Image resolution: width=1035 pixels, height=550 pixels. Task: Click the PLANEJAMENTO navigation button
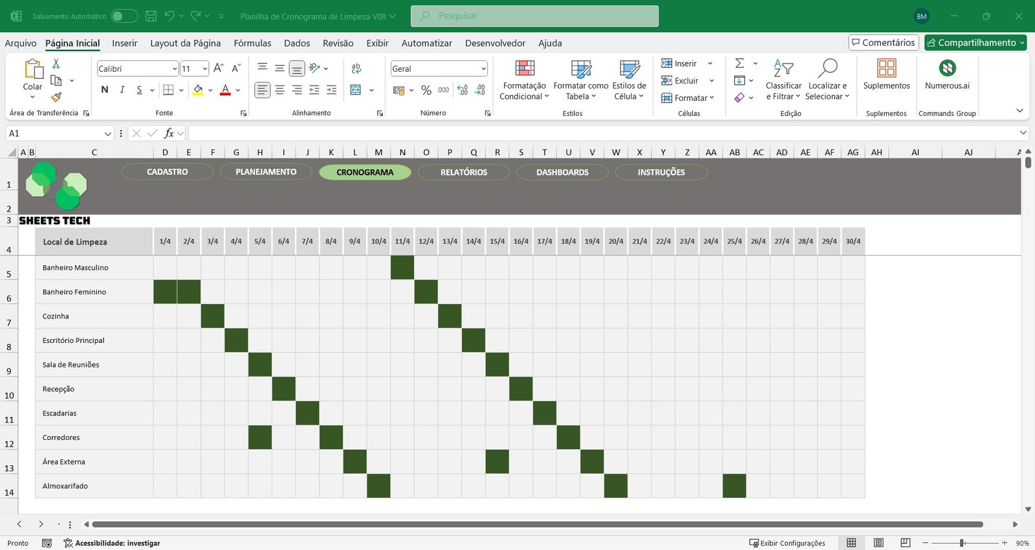tap(266, 171)
